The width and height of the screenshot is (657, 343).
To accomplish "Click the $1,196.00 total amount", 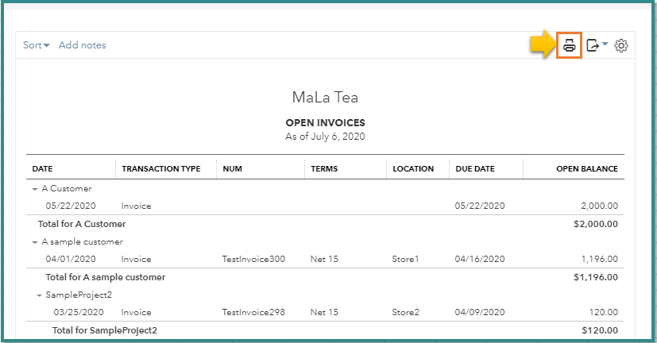I will [x=595, y=277].
